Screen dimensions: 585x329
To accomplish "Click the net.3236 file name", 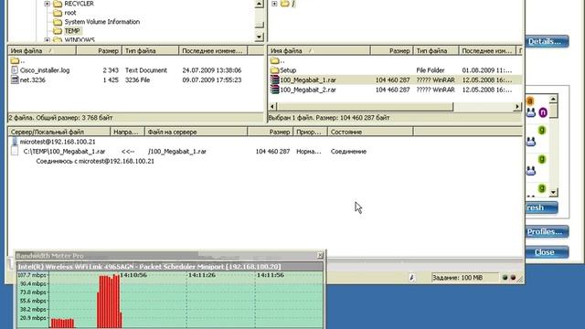I will tap(33, 80).
